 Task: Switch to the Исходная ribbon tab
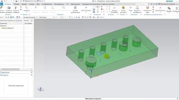(8, 4)
